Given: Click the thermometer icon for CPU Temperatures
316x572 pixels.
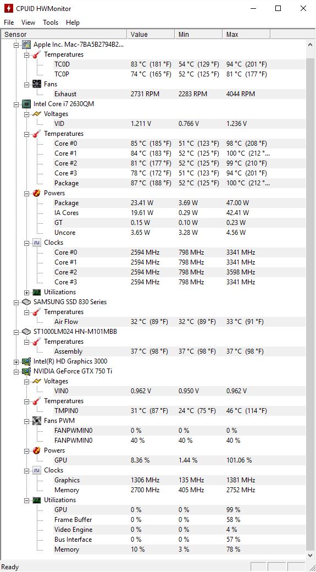Looking at the screenshot, I should (x=36, y=134).
